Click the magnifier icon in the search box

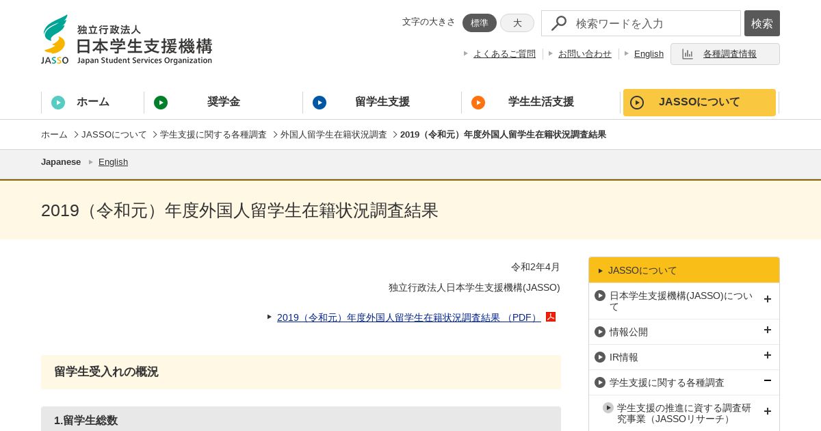point(559,23)
